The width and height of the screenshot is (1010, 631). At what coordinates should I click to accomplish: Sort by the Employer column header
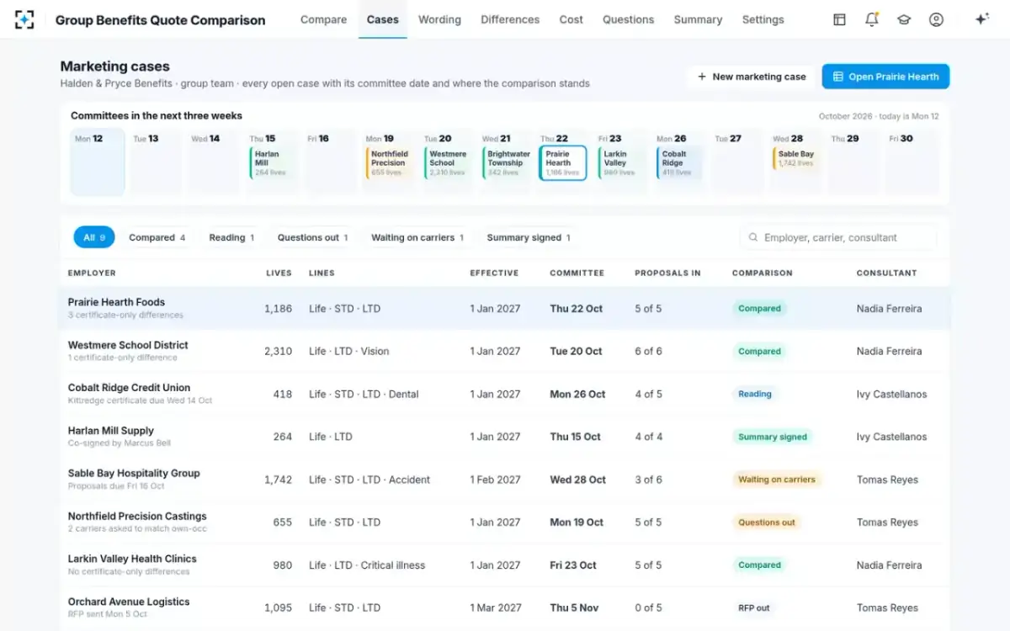pos(92,273)
